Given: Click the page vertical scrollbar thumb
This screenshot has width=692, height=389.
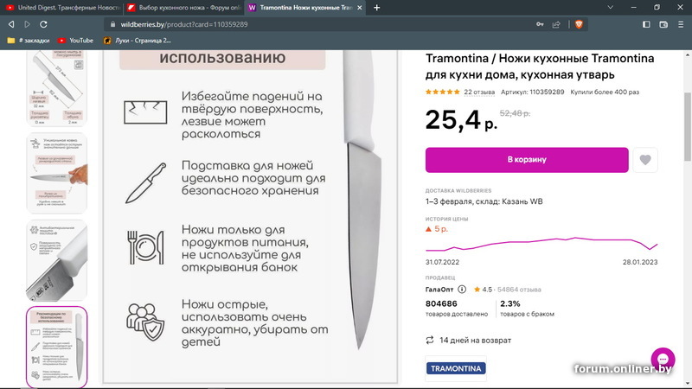Looking at the screenshot, I should click(x=687, y=127).
